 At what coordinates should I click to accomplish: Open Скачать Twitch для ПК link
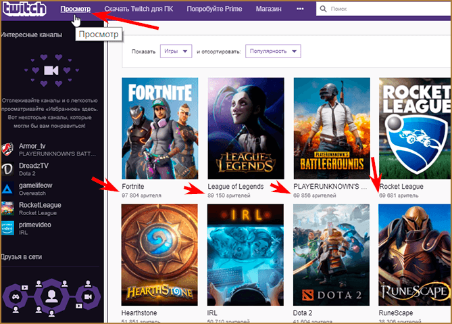[139, 9]
